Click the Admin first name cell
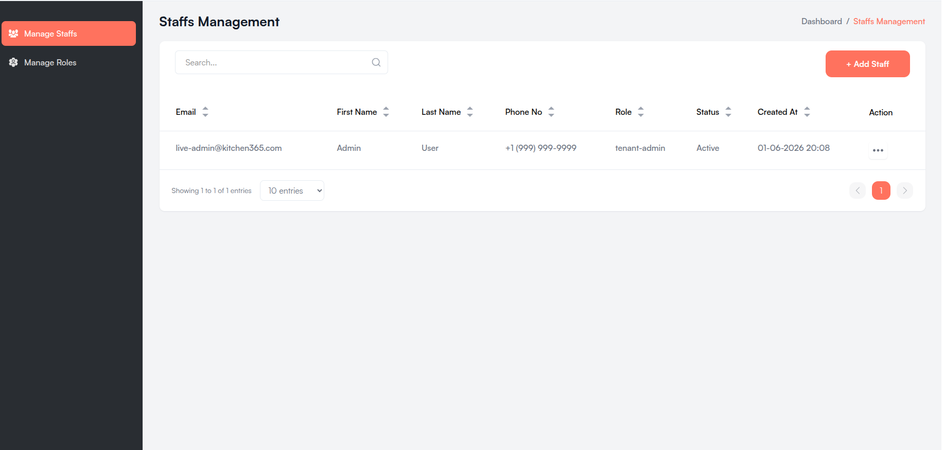Image resolution: width=944 pixels, height=450 pixels. [349, 148]
